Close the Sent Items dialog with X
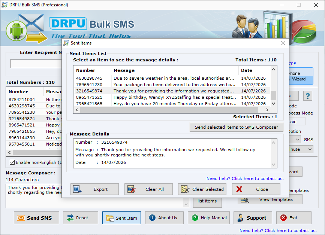325x235 pixels. [x=283, y=43]
